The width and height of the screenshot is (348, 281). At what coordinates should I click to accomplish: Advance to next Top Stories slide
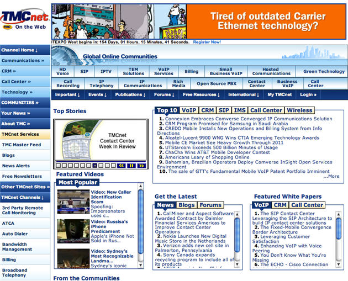[x=143, y=165]
